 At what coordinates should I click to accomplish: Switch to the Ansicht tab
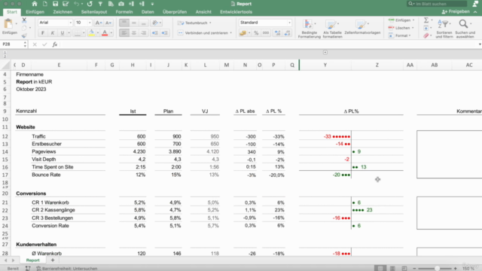203,12
